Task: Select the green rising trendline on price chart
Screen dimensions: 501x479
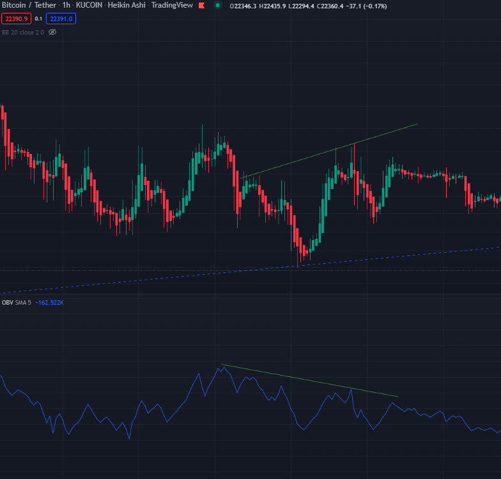Action: pyautogui.click(x=329, y=151)
